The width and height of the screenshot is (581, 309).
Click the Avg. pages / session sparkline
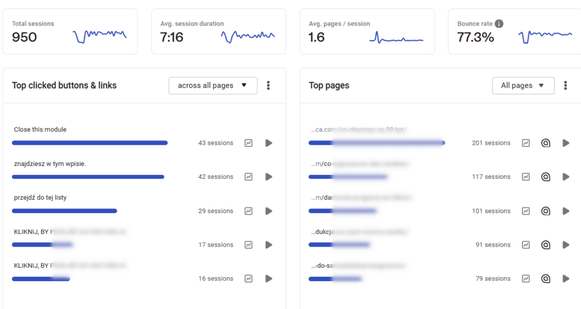pos(397,38)
